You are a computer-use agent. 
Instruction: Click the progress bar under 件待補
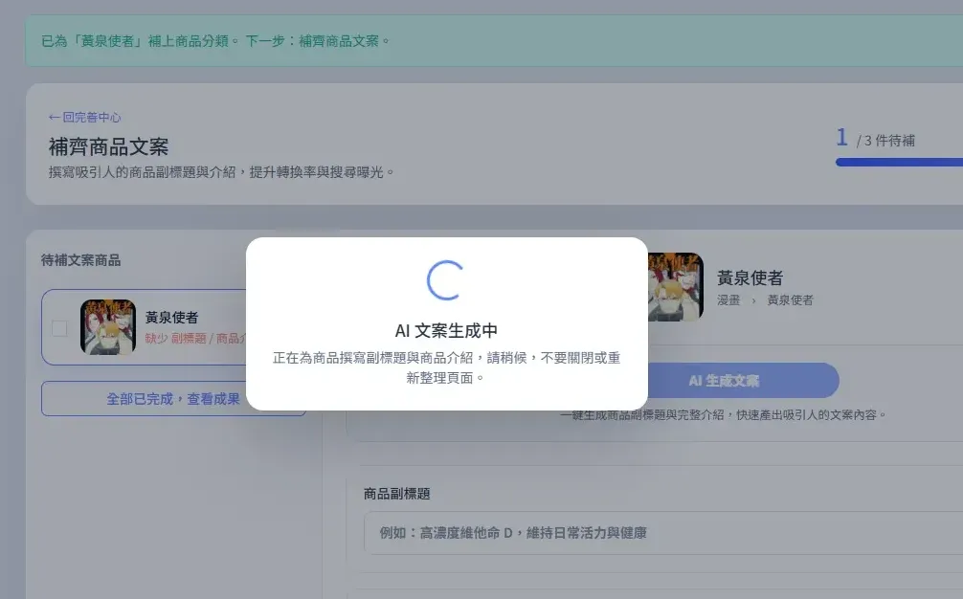pyautogui.click(x=899, y=163)
